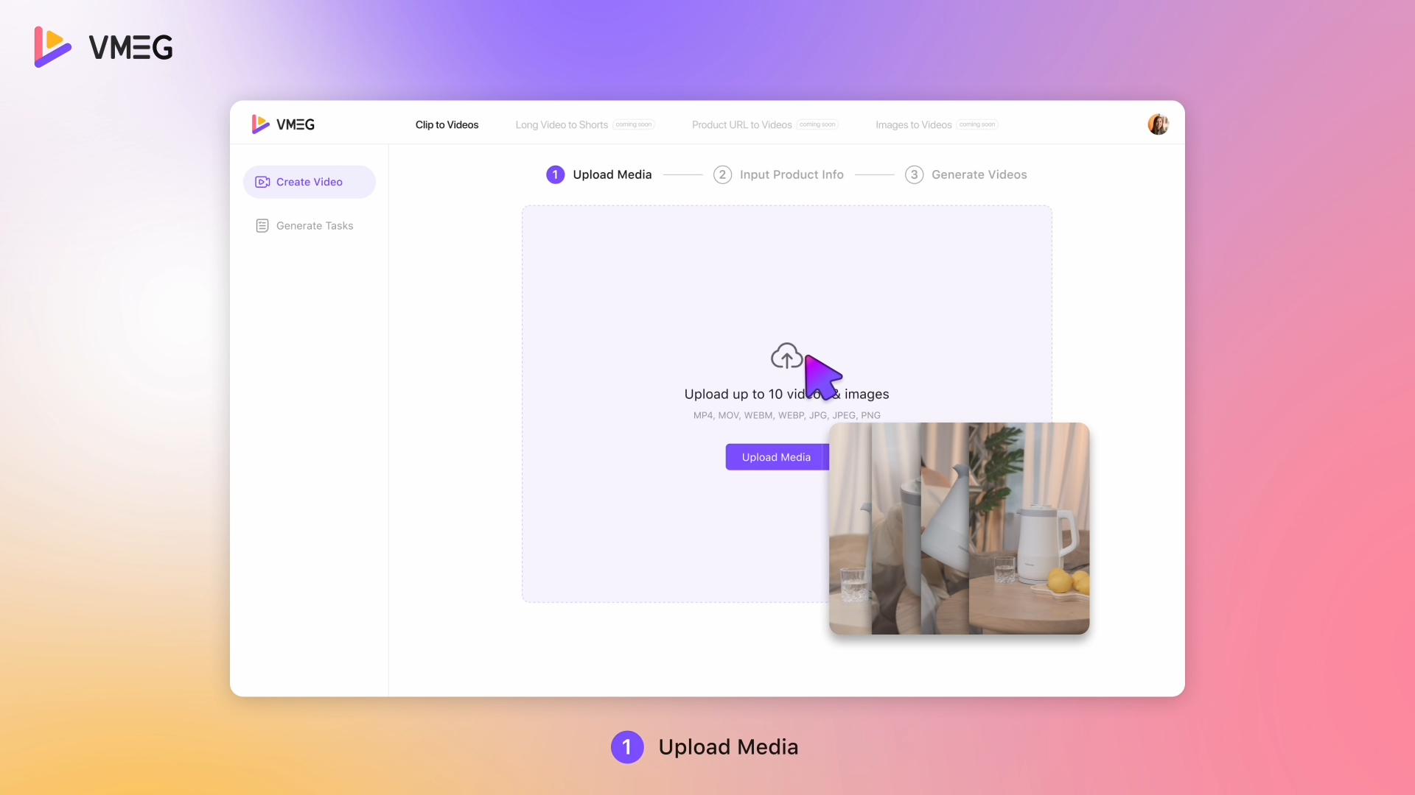Click step 1 circle beside Upload Media

click(x=555, y=174)
